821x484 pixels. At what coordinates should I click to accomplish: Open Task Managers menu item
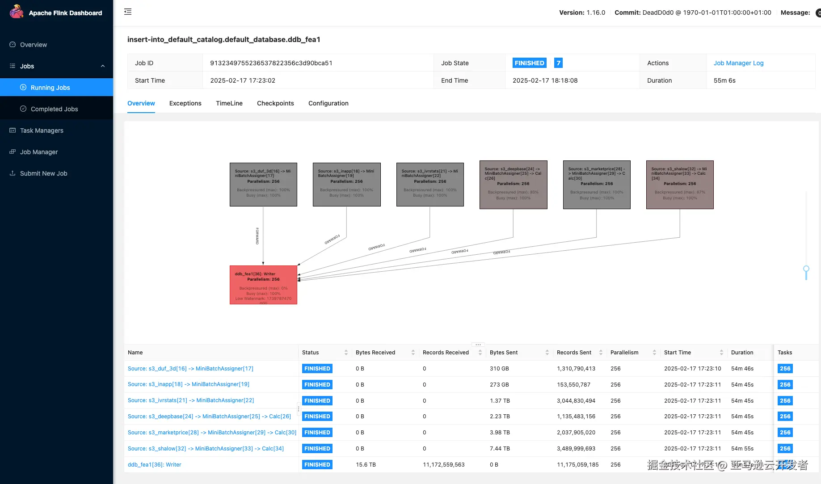[x=56, y=130]
